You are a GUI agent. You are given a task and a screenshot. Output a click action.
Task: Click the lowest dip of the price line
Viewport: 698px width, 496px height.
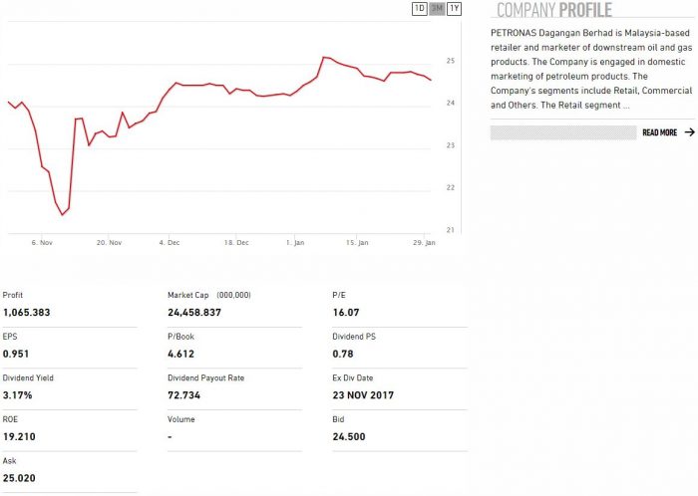62,214
